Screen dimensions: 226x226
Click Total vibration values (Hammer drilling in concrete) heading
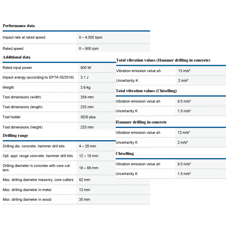pyautogui.click(x=163, y=60)
